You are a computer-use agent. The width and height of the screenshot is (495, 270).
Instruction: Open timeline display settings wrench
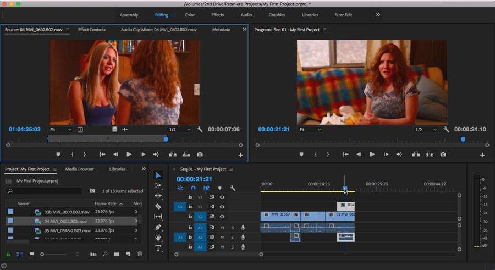tap(233, 188)
